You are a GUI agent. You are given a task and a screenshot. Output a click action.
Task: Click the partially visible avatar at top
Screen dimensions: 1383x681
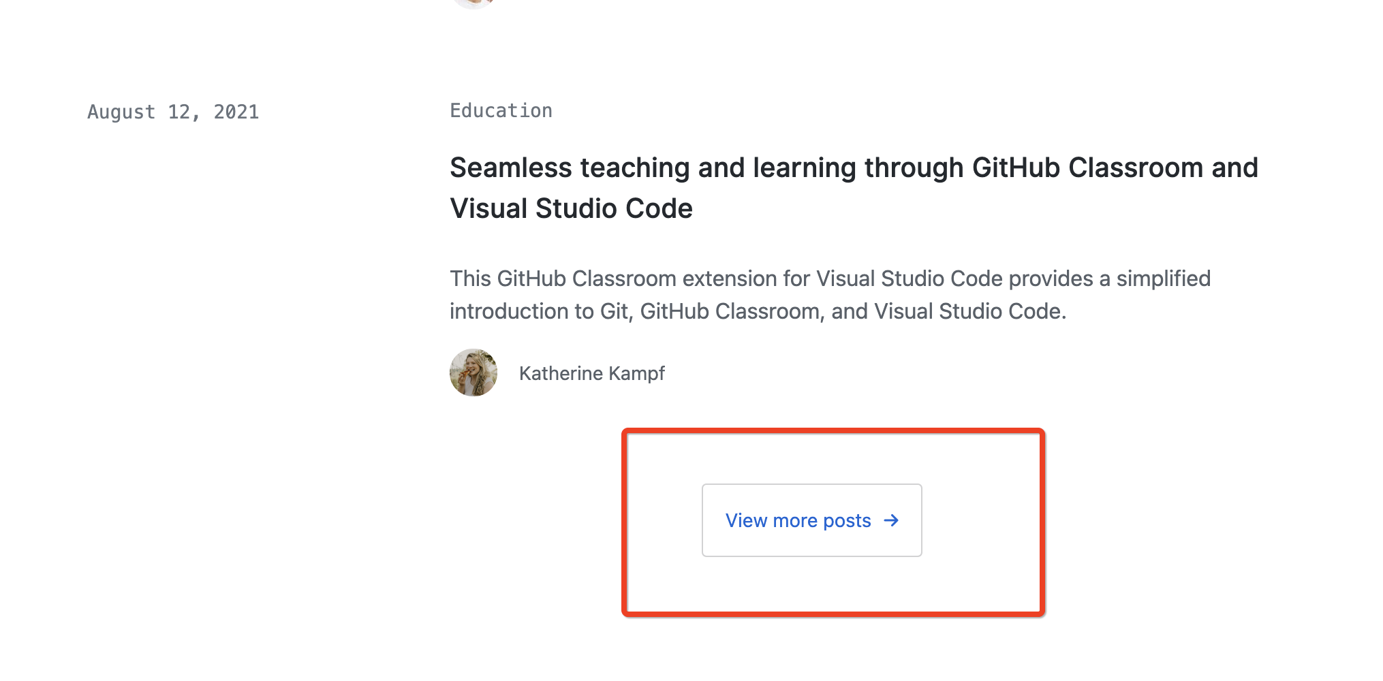[473, 3]
